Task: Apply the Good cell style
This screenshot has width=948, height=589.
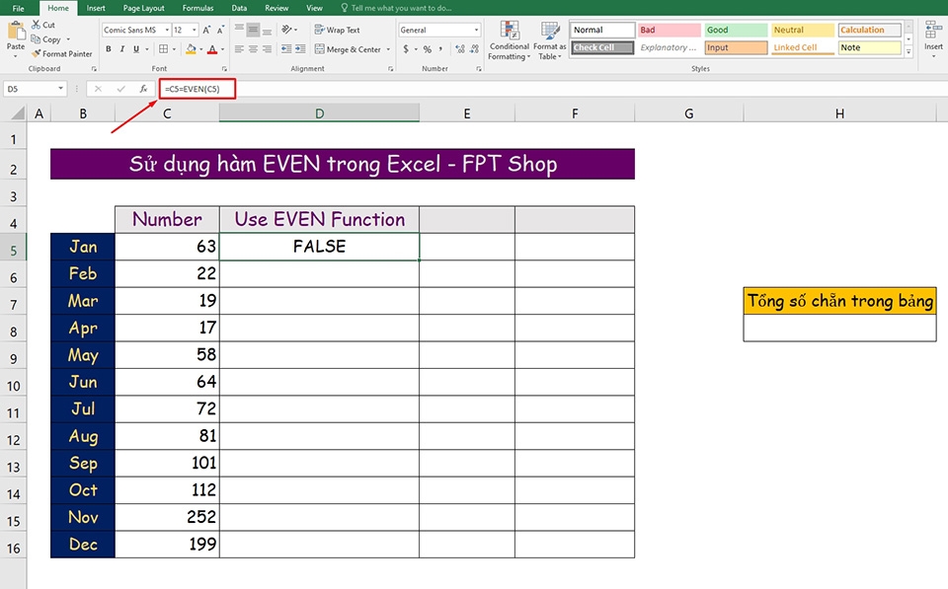Action: tap(736, 30)
